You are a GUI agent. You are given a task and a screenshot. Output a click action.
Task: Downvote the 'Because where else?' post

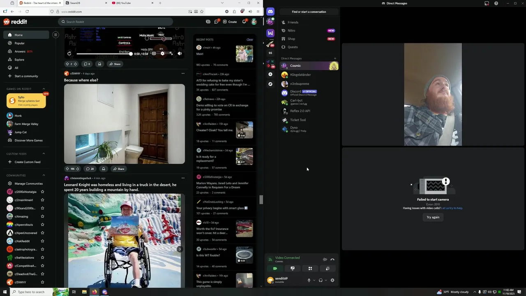coord(77,169)
